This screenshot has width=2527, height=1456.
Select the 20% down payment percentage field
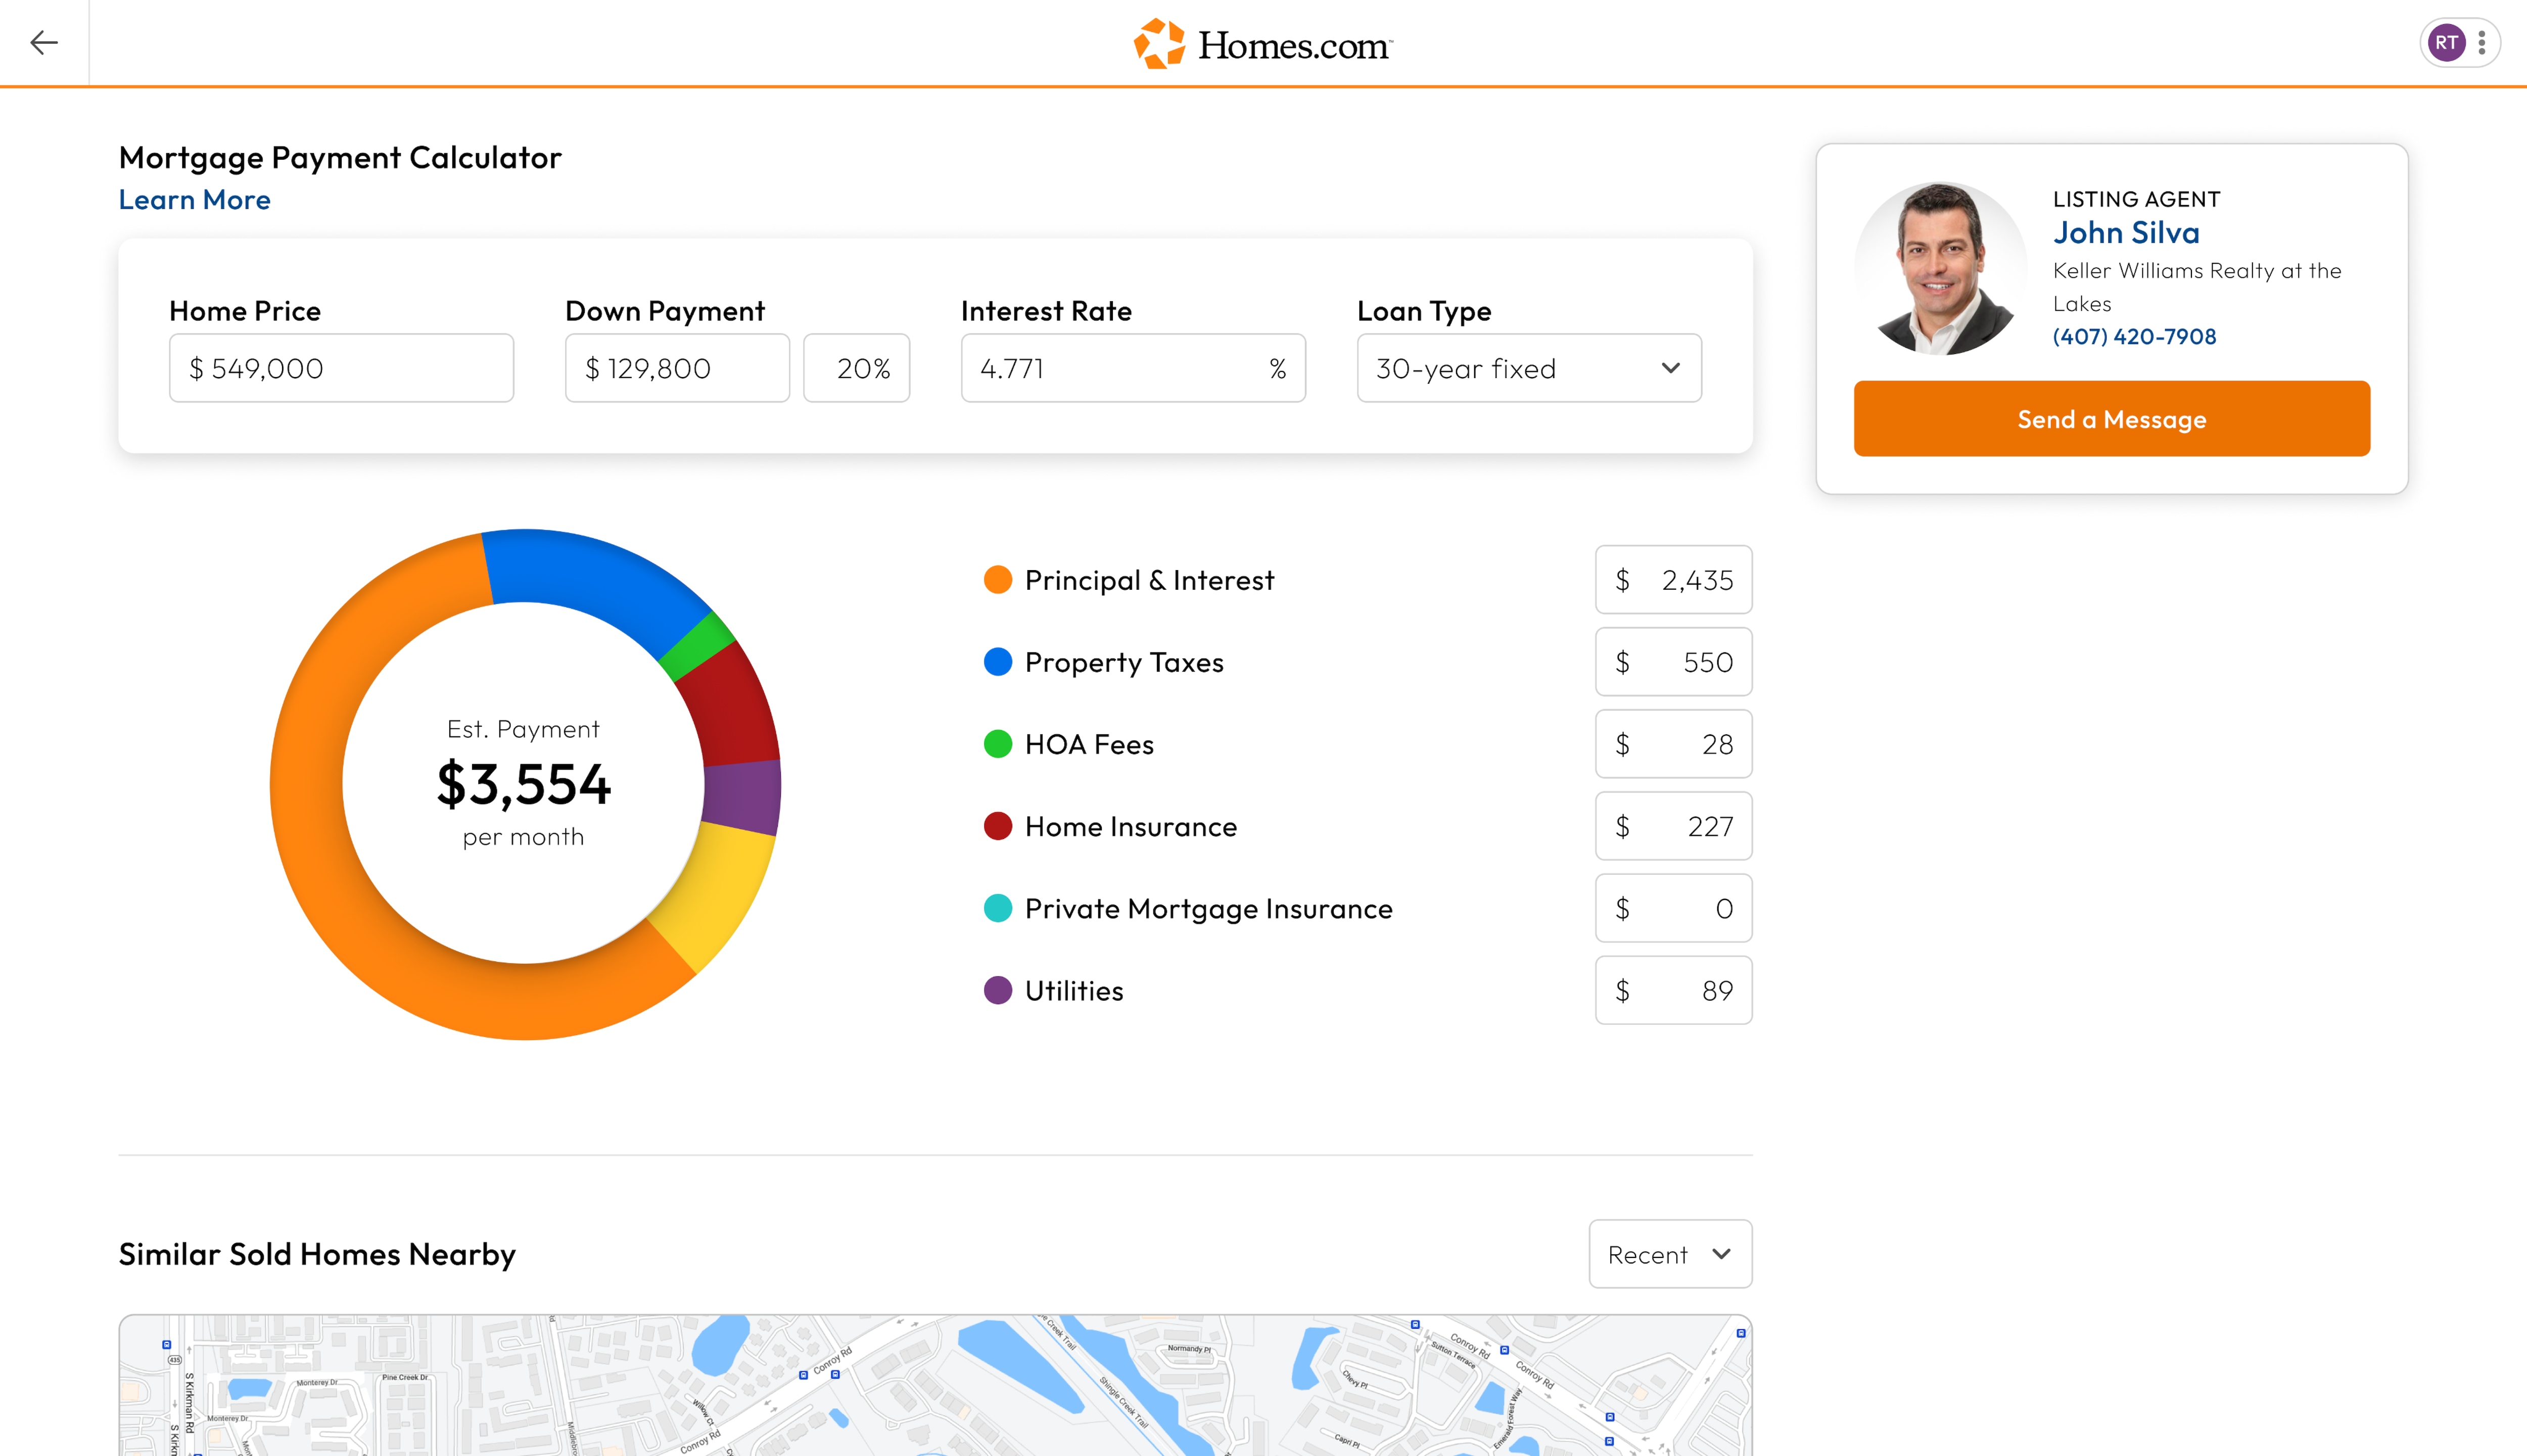[857, 368]
